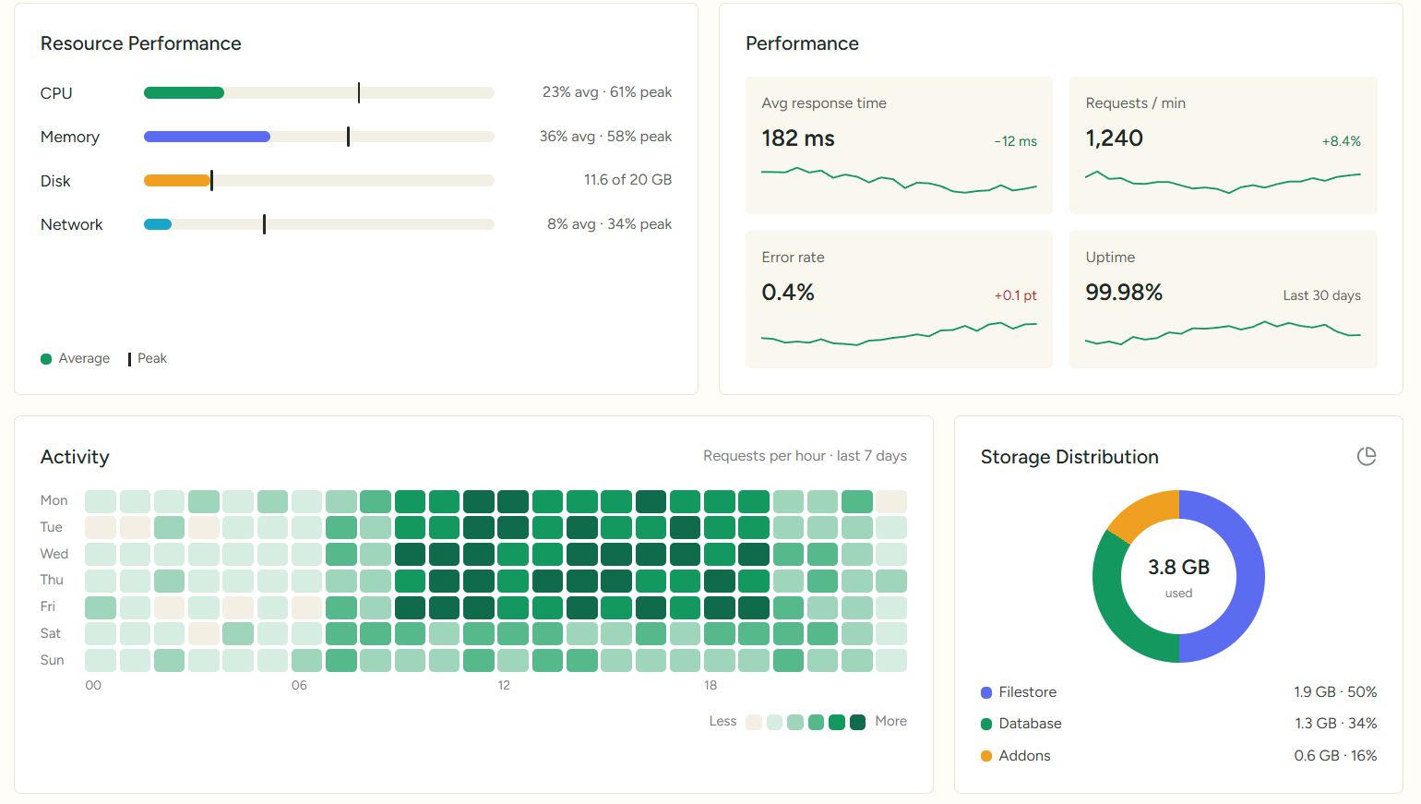Click the Database legend dot
This screenshot has width=1421, height=804.
986,724
